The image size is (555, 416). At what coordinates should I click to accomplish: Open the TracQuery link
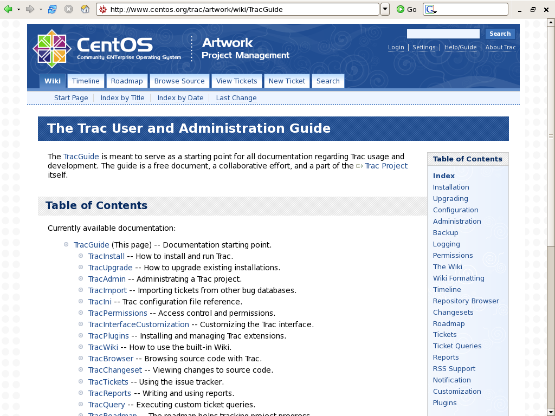click(106, 404)
